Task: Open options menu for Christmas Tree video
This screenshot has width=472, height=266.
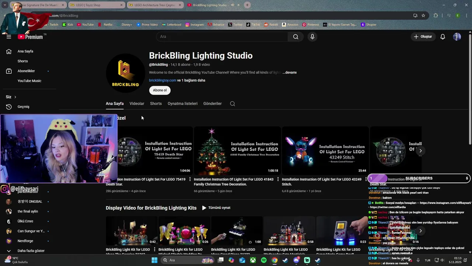Action: 278,179
